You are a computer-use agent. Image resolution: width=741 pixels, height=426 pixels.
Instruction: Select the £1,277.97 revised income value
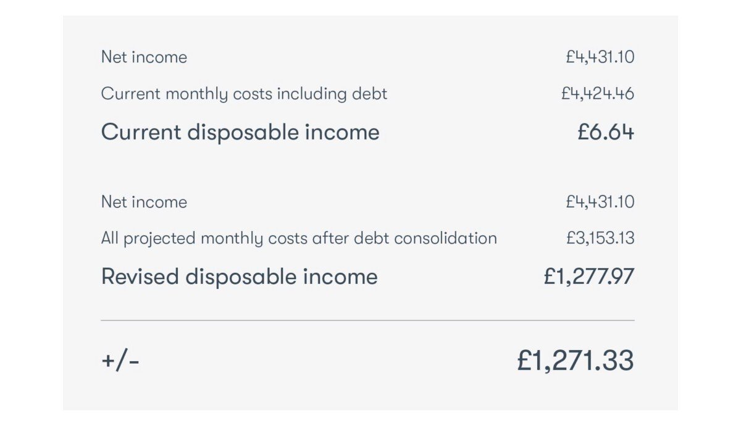588,277
